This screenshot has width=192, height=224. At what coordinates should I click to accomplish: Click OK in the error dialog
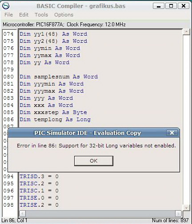(x=94, y=161)
